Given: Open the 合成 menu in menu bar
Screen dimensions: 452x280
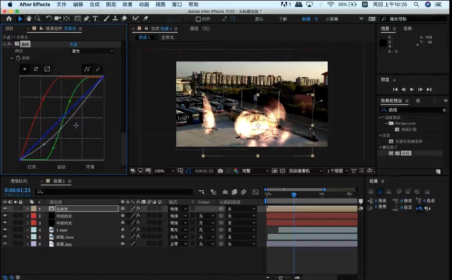Looking at the screenshot, I should click(94, 4).
